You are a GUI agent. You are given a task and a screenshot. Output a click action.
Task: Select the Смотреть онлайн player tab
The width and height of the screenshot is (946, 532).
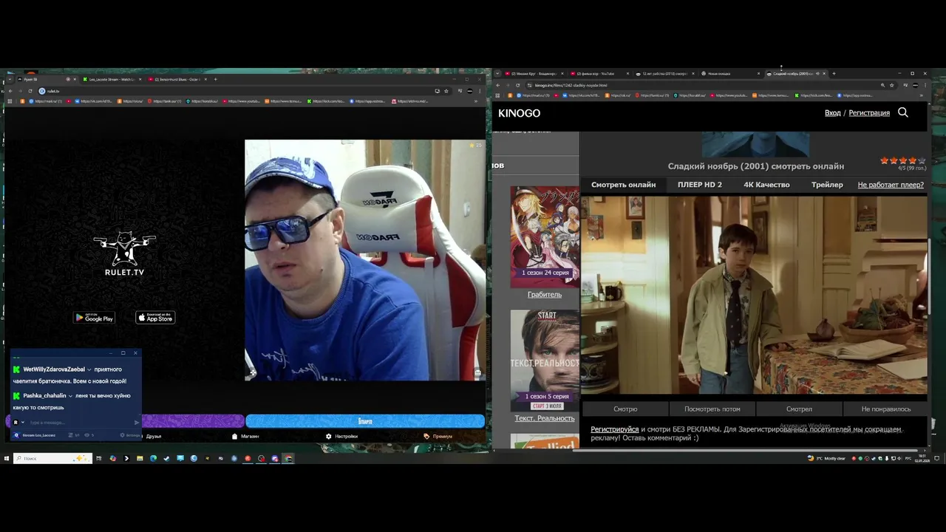point(623,185)
